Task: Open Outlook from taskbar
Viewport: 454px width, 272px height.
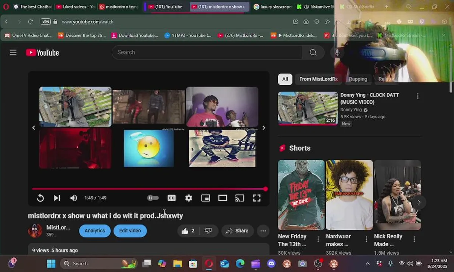Action: (x=224, y=264)
